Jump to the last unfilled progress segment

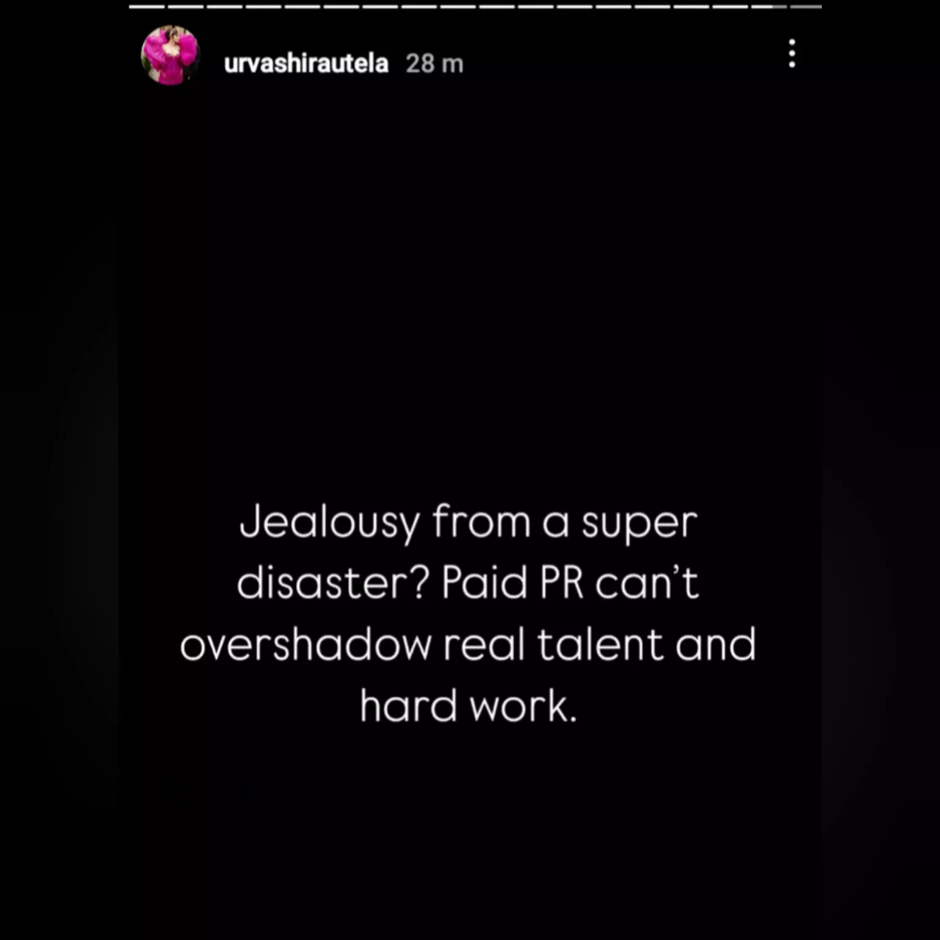(806, 7)
